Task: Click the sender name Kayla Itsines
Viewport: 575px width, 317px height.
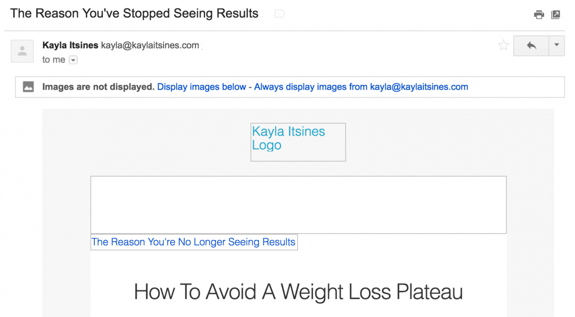Action: (x=70, y=46)
